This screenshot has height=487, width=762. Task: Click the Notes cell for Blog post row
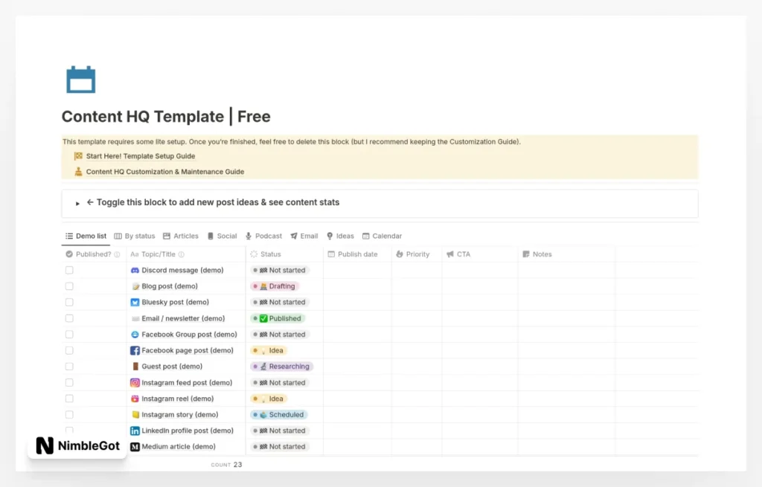(566, 286)
